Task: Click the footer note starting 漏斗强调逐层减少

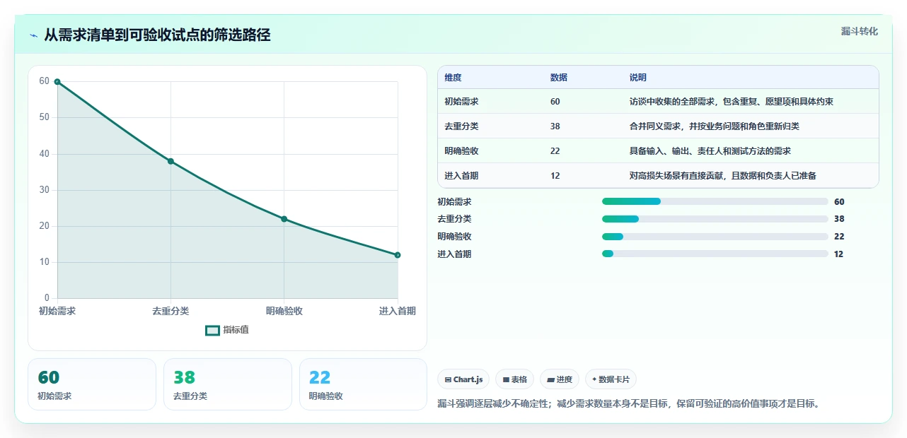Action: click(x=628, y=404)
